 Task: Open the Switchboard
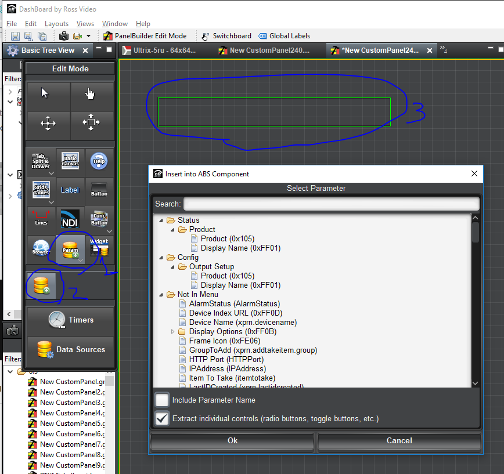[x=226, y=36]
